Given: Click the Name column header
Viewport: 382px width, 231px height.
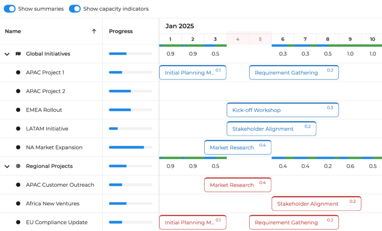Looking at the screenshot, I should point(13,31).
